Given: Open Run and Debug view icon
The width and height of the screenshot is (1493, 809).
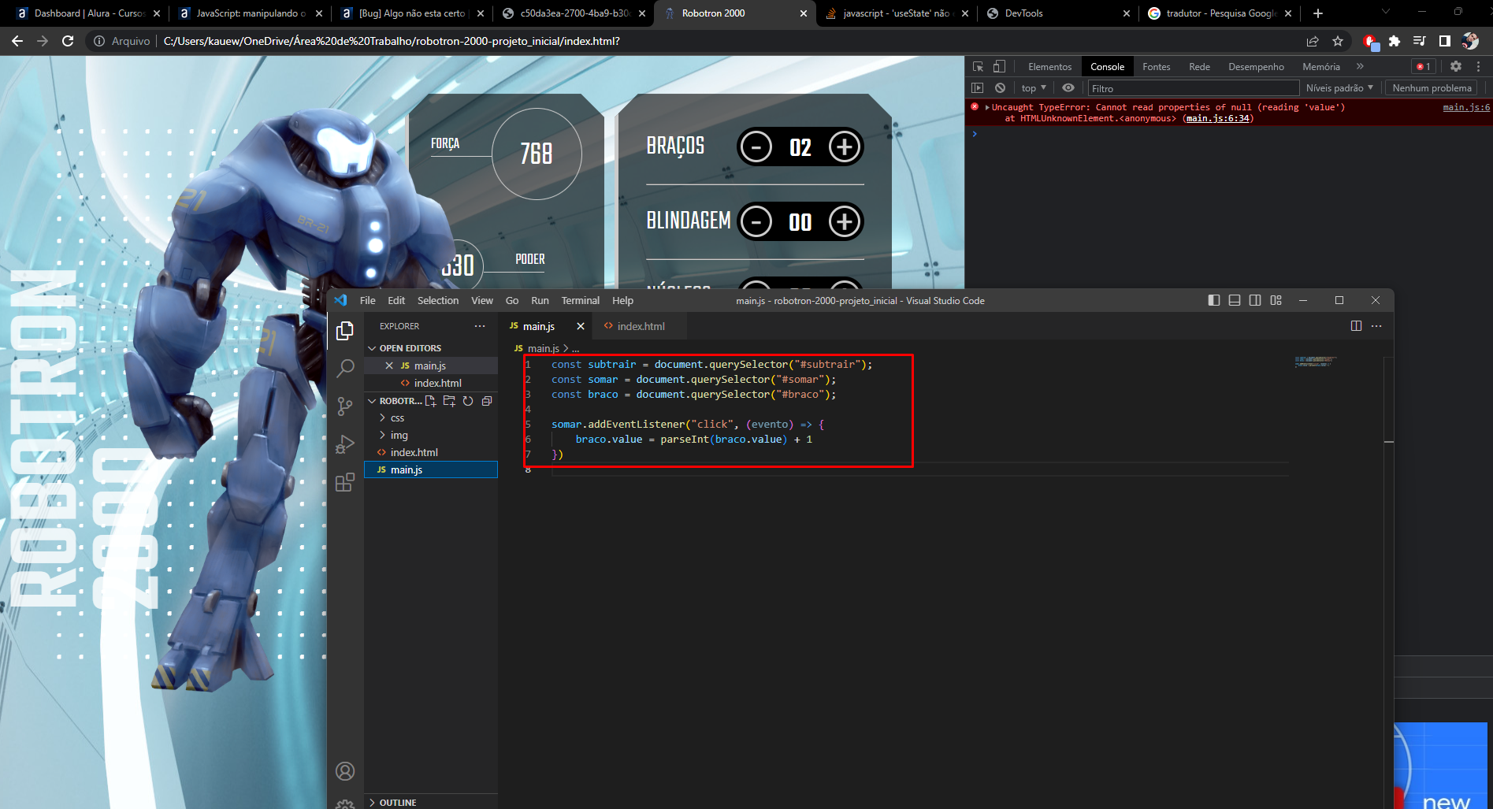Looking at the screenshot, I should pyautogui.click(x=345, y=444).
